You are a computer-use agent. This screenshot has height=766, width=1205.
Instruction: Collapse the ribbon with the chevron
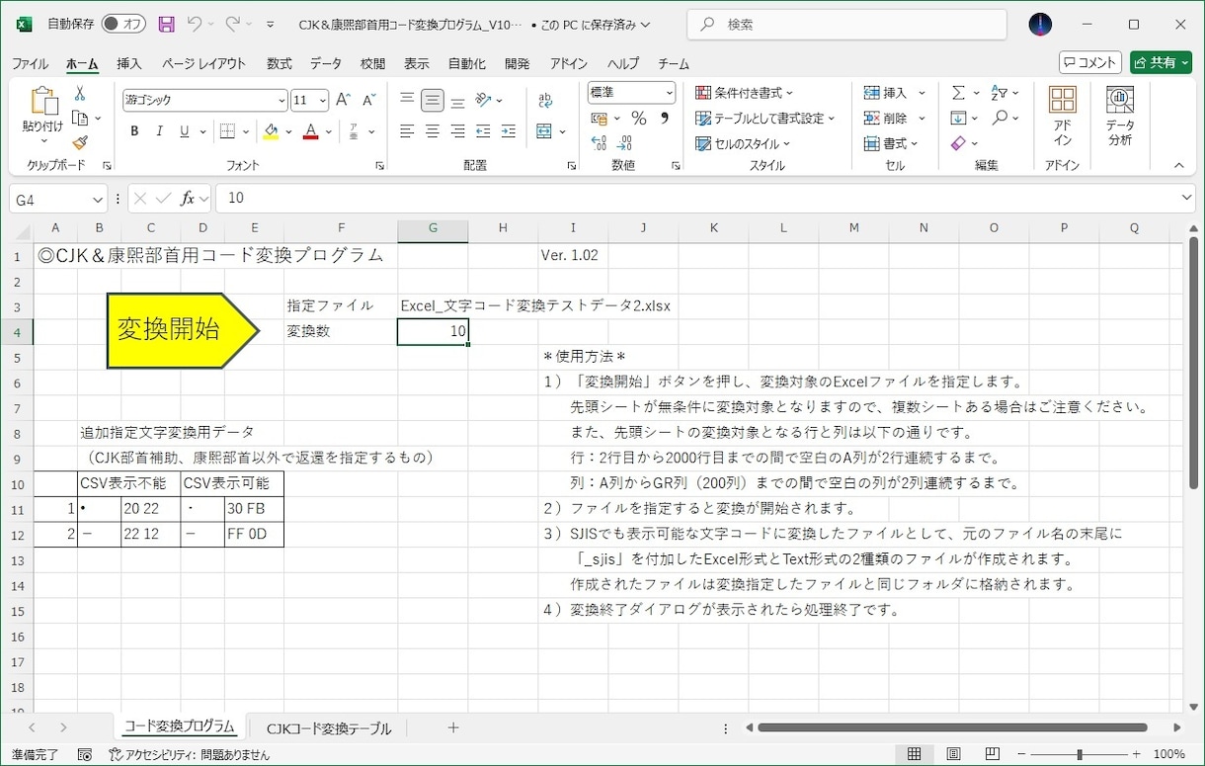coord(1178,166)
